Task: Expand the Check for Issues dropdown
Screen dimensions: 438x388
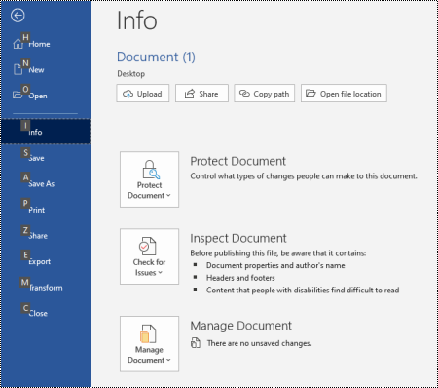Action: pyautogui.click(x=149, y=256)
